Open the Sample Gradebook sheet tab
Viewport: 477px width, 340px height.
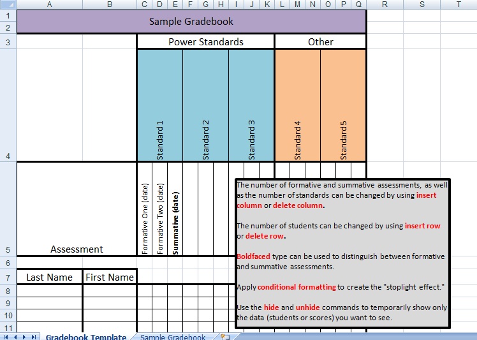[173, 337]
